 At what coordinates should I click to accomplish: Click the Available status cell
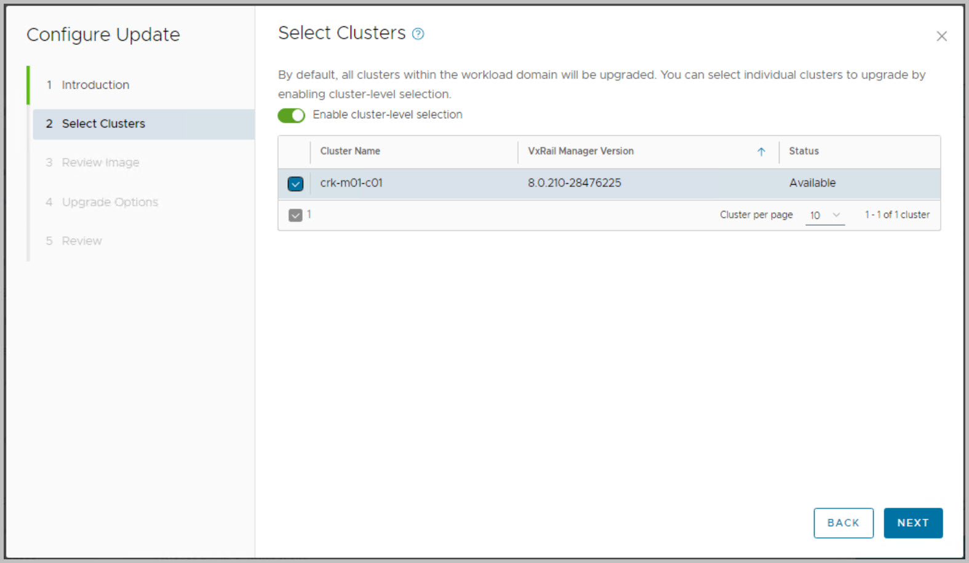812,183
